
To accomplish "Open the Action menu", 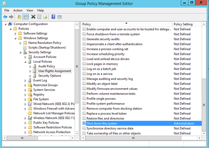I will 18,10.
